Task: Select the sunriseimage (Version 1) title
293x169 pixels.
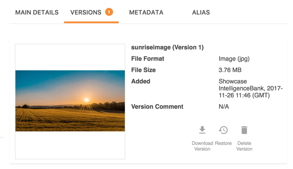Action: (167, 47)
